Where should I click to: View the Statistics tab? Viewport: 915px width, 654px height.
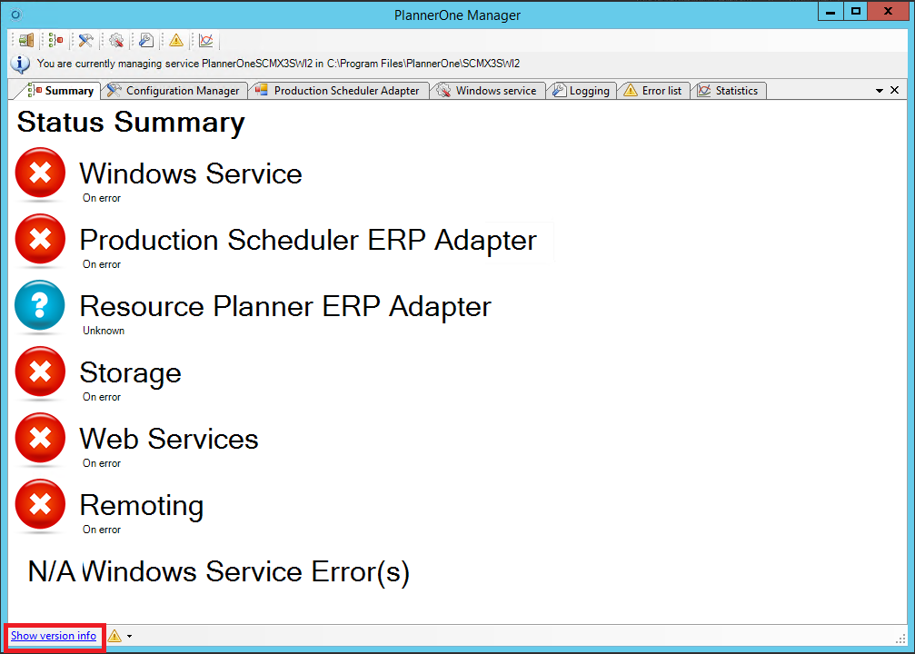tap(728, 91)
